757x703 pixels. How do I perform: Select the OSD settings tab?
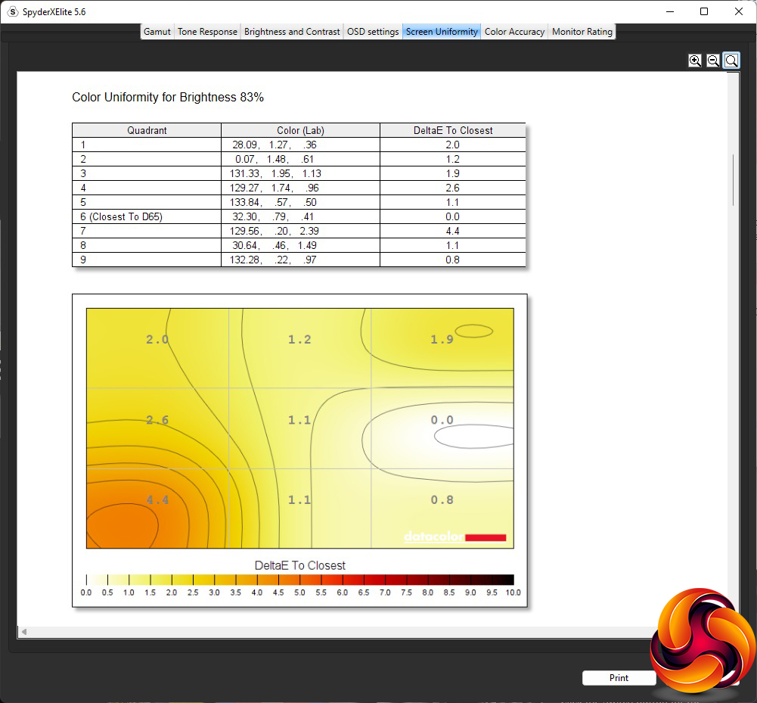[x=373, y=32]
